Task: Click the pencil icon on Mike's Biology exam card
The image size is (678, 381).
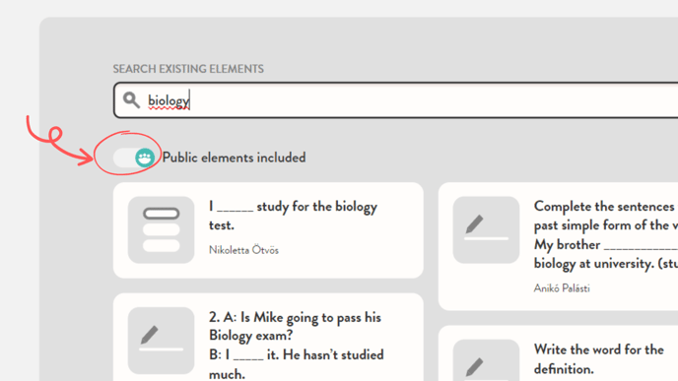Action: point(162,341)
